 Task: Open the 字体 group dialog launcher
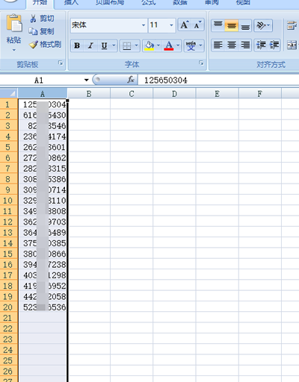pos(201,63)
